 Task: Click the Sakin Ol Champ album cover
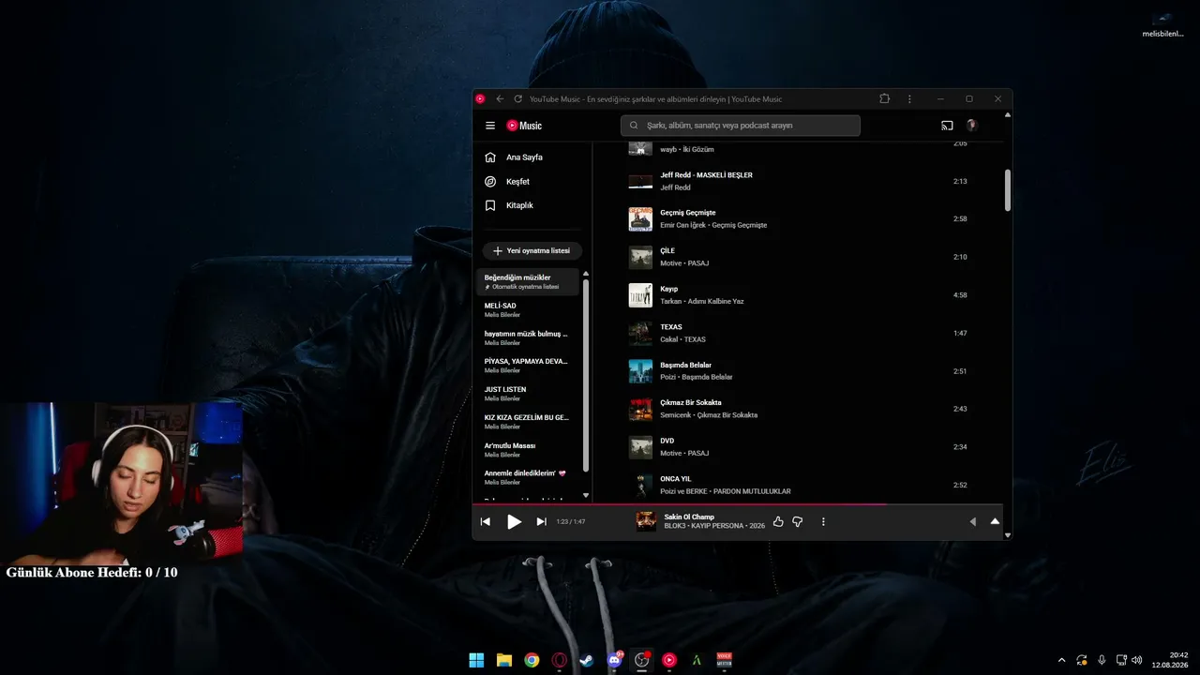coord(646,521)
